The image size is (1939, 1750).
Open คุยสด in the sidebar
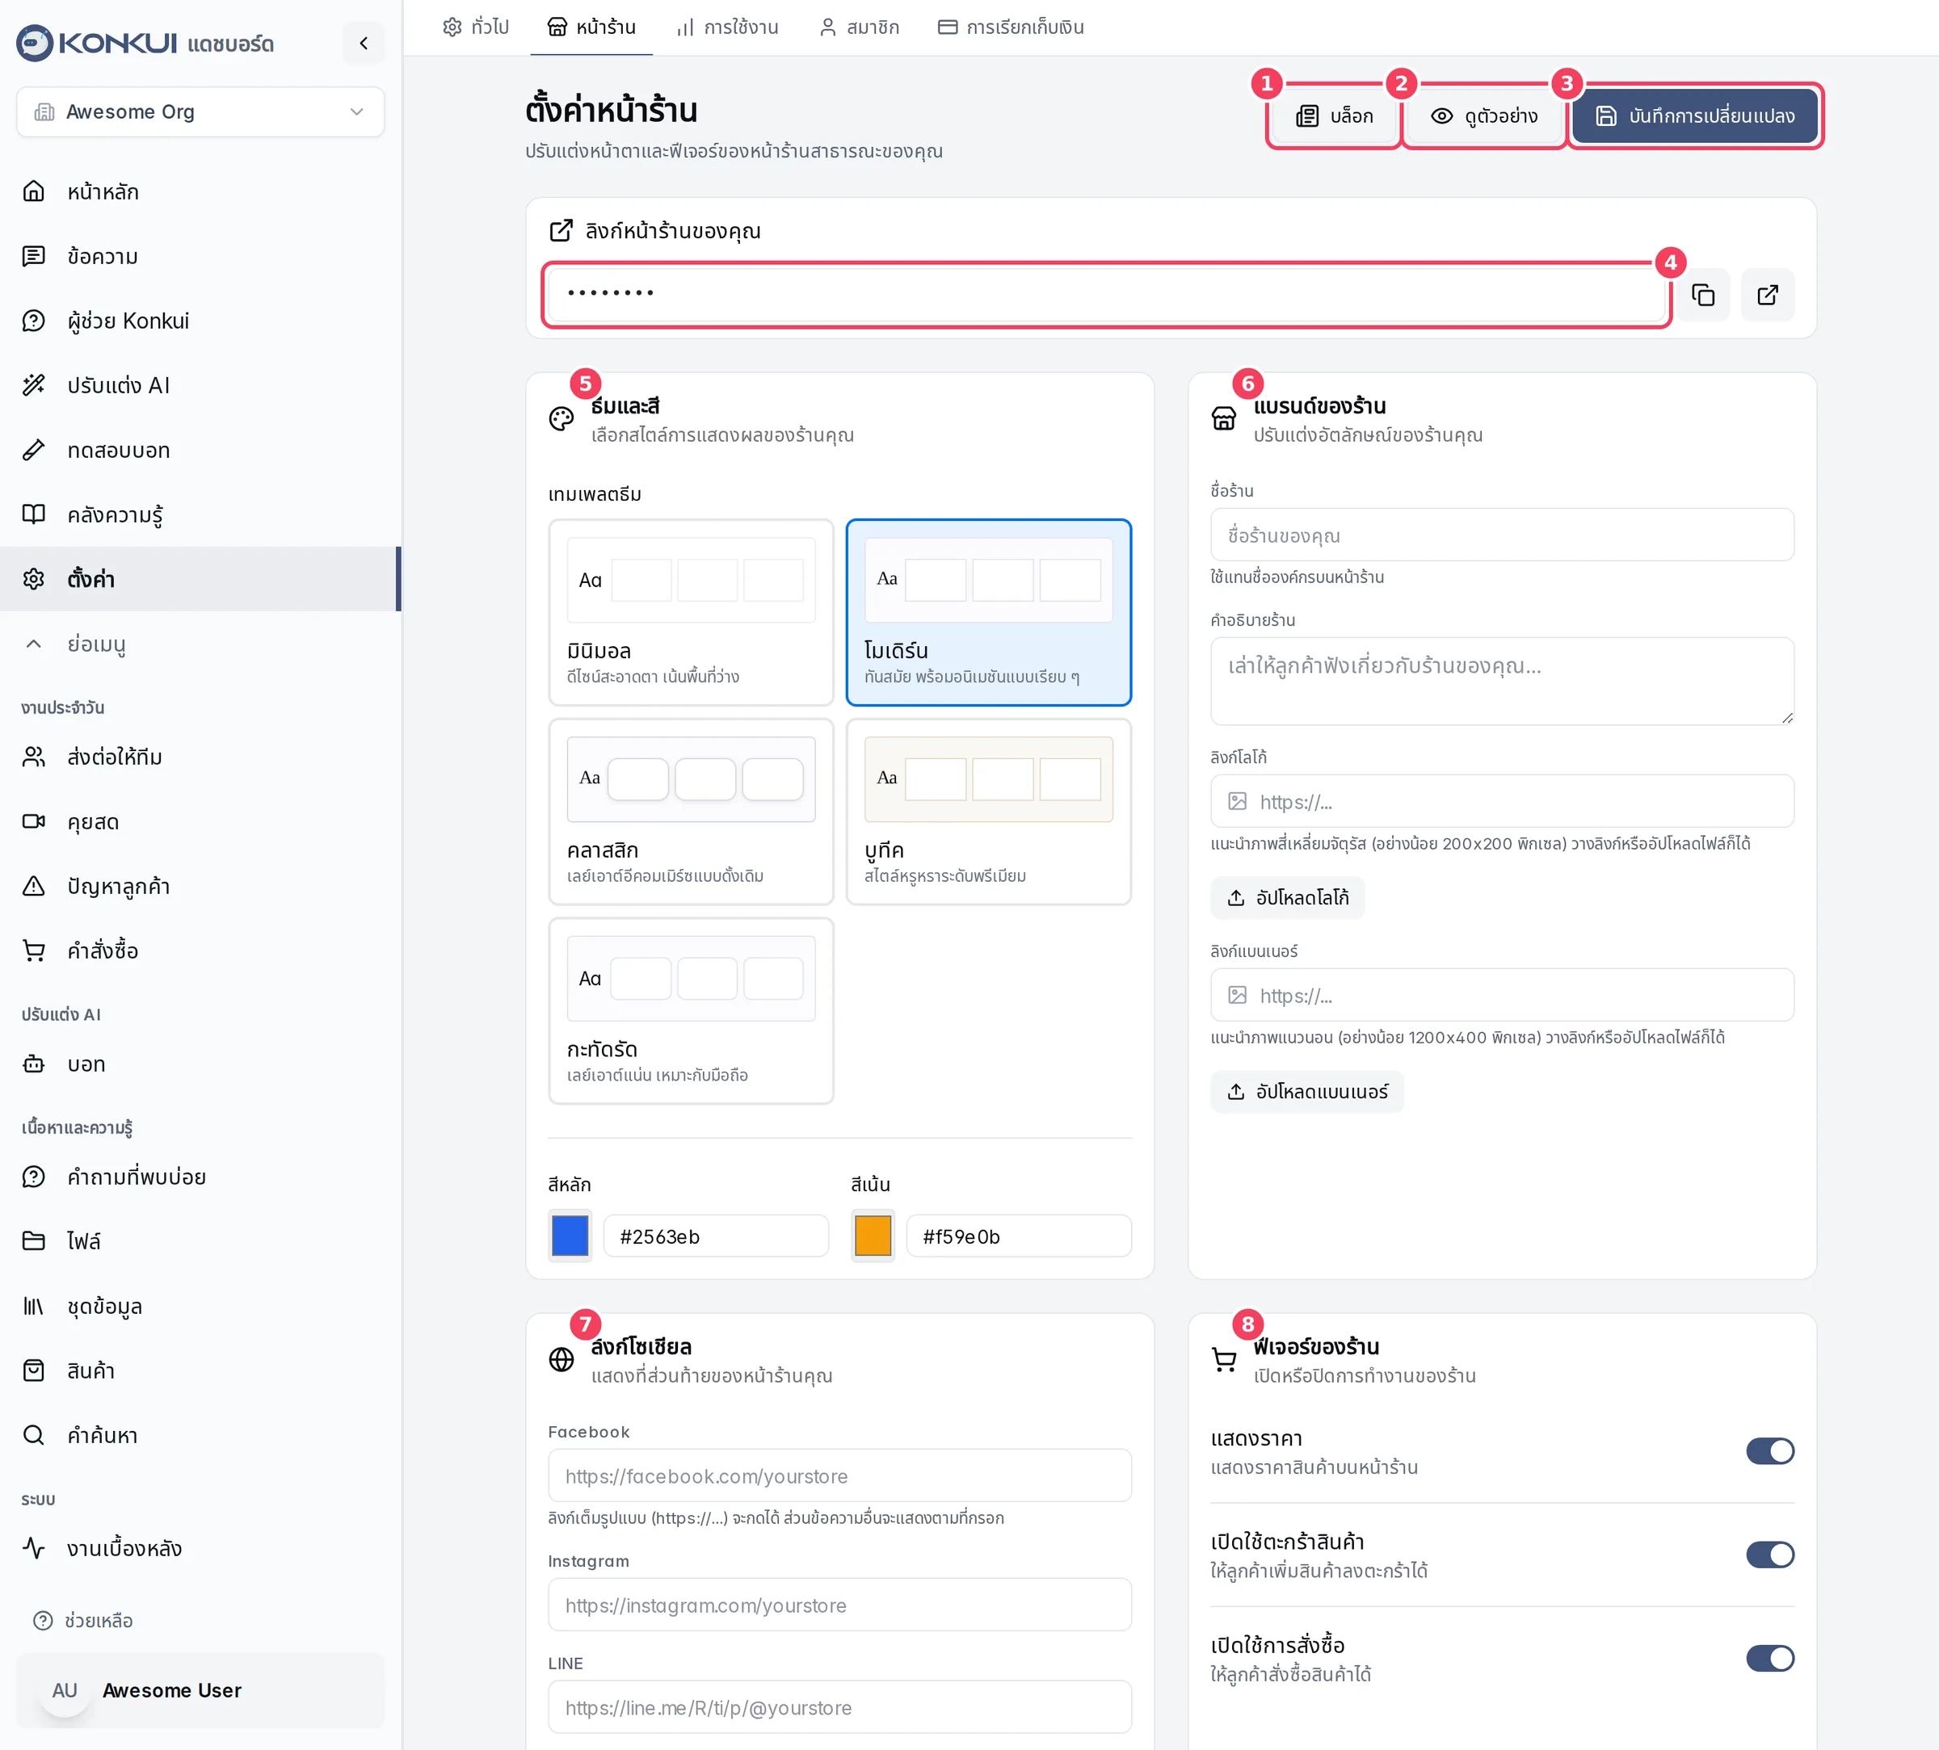pos(200,821)
